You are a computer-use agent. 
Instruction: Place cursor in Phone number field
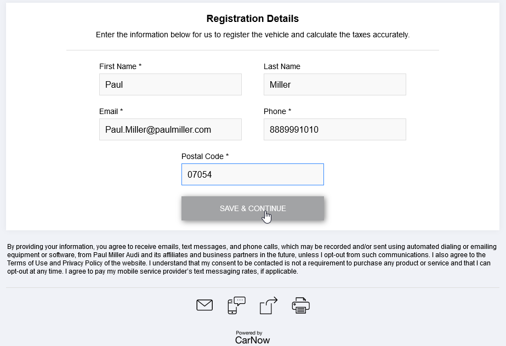[334, 129]
